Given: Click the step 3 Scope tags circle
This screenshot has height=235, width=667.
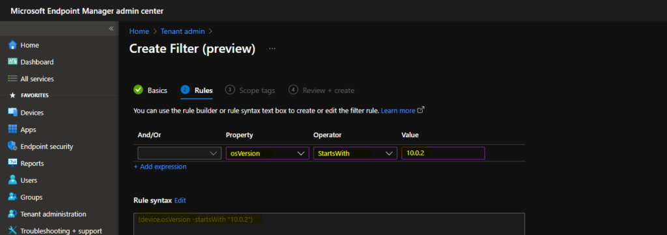Looking at the screenshot, I should pos(230,90).
